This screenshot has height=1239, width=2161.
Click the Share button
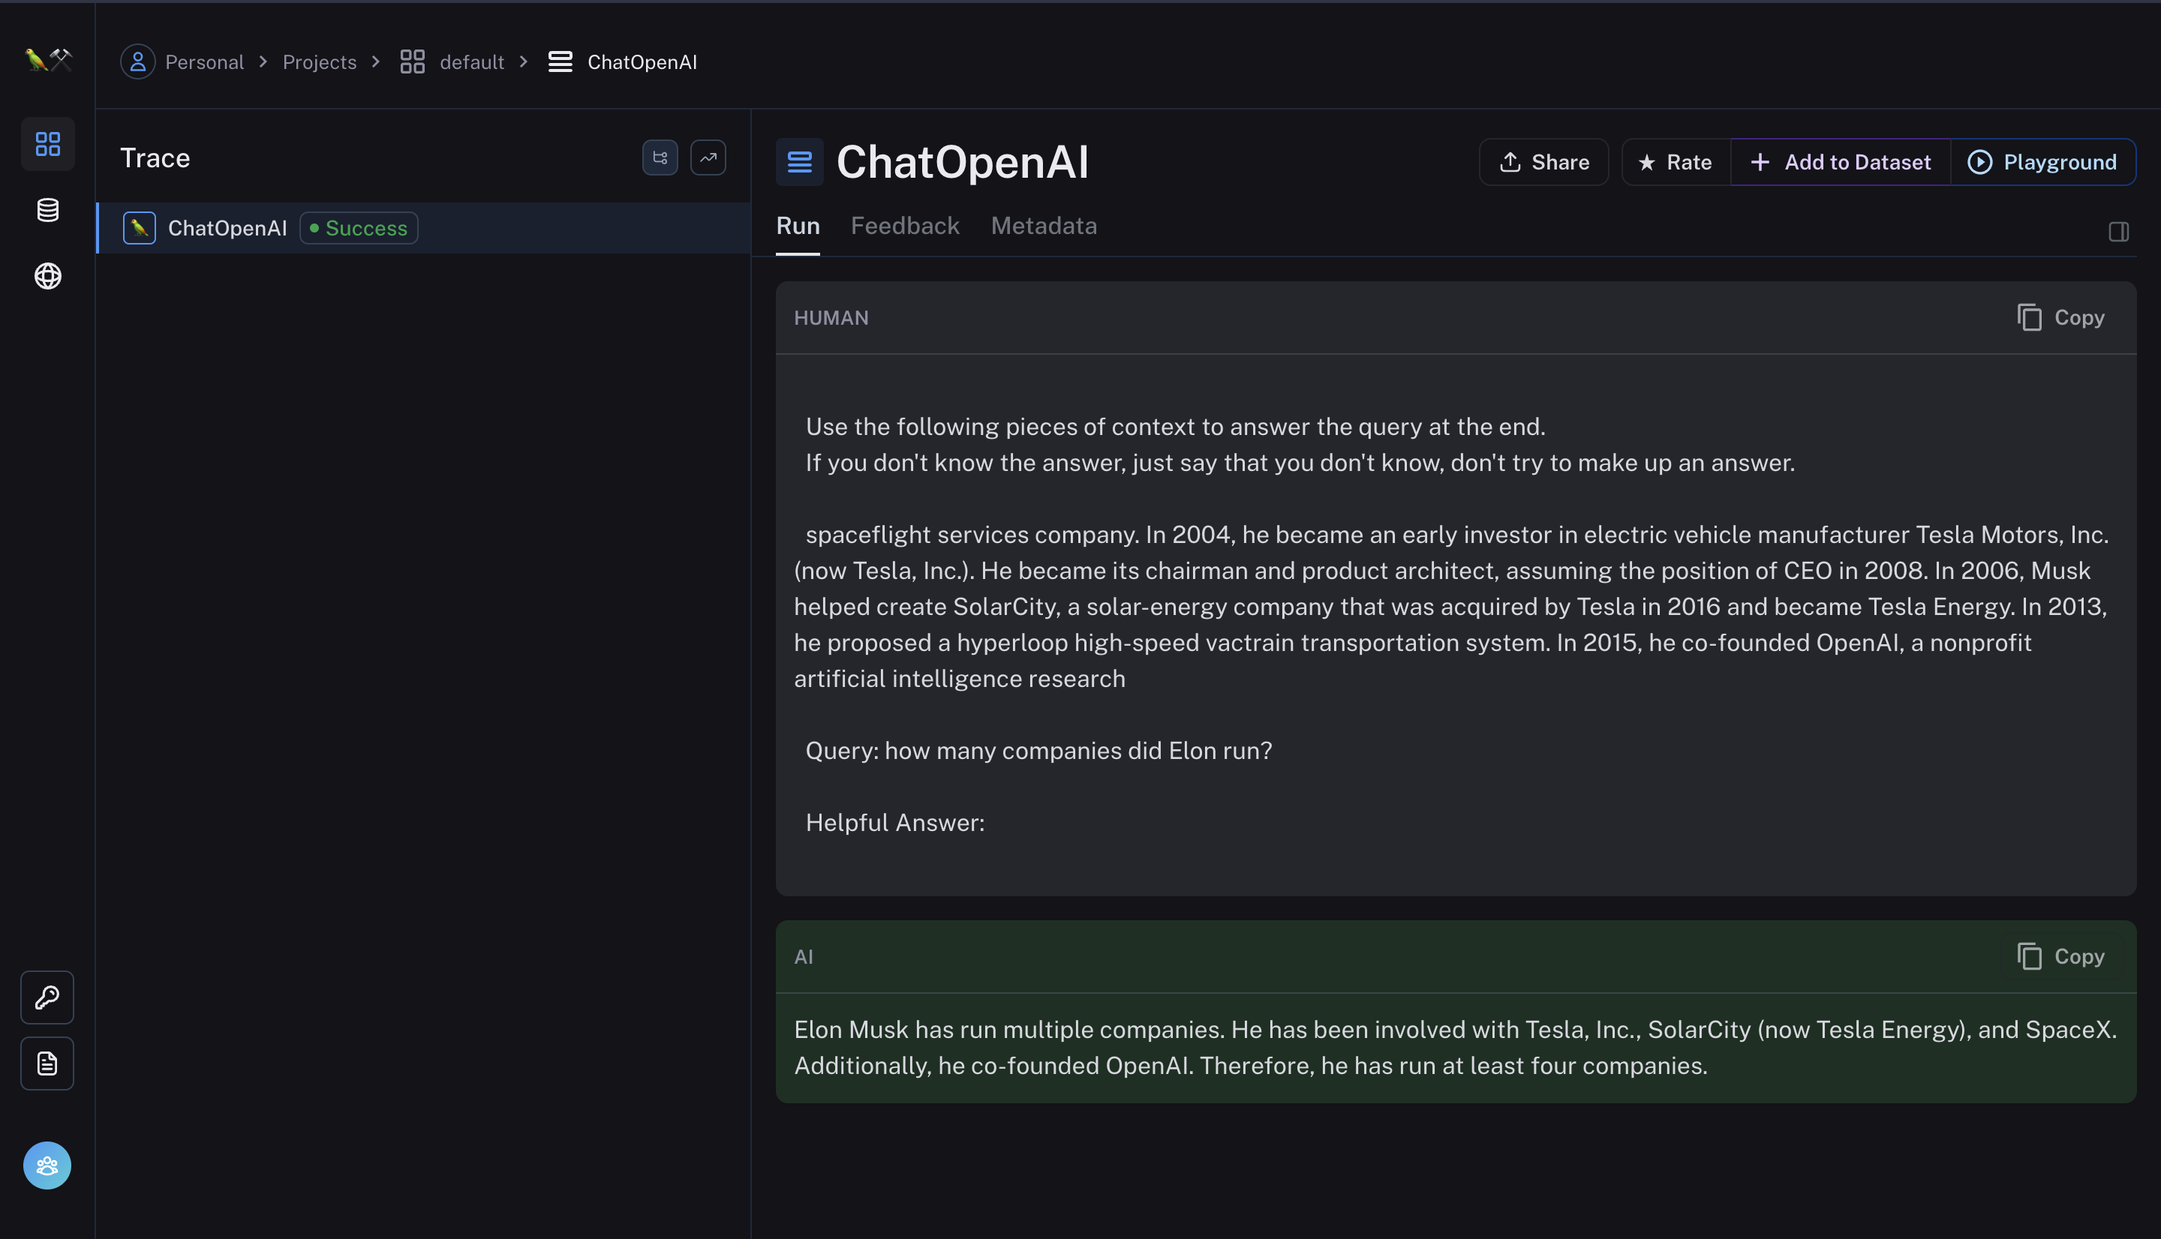pos(1544,162)
